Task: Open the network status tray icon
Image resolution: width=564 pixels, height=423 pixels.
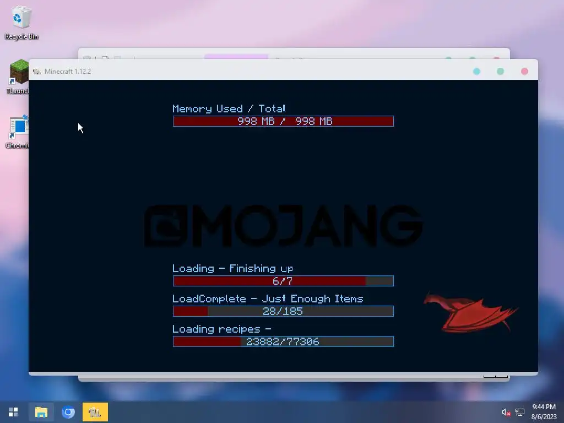Action: coord(520,412)
